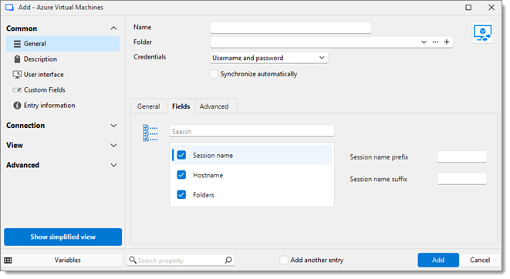
Task: Click the magnifier icon in Search property
Action: (x=133, y=260)
